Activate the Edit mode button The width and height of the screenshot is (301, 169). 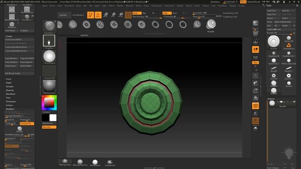coord(90,15)
